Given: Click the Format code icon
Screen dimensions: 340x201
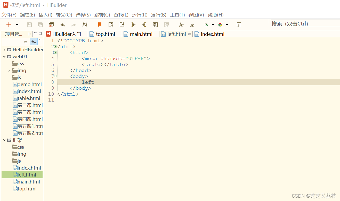Looking at the screenshot, I should tap(85, 25).
